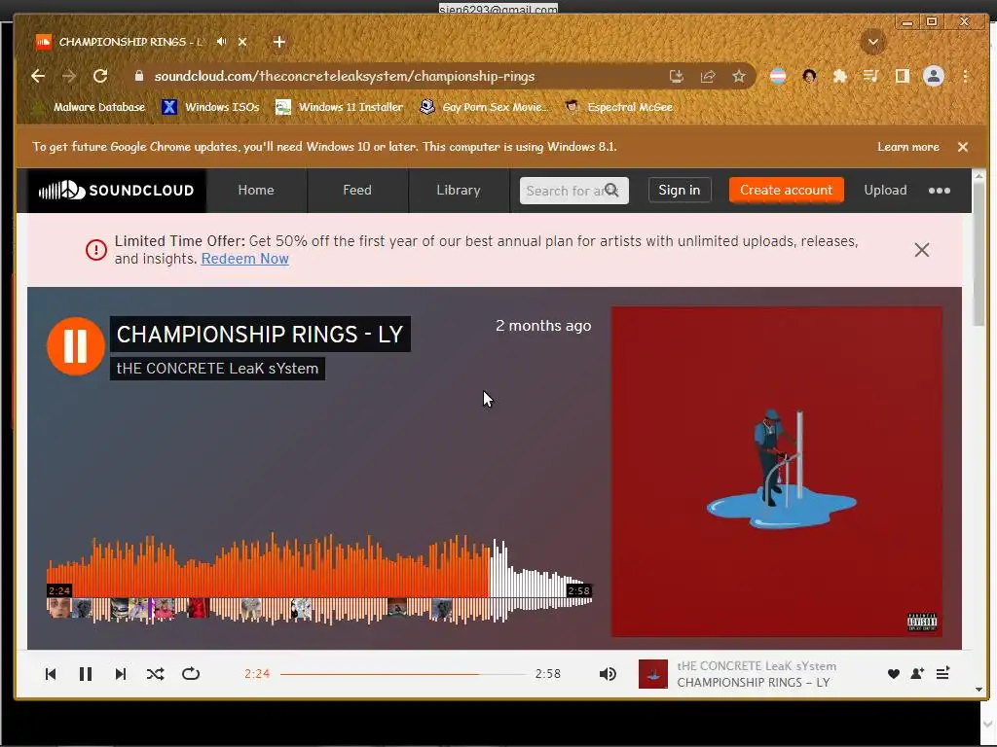
Task: Open Chrome three-dot menu
Action: click(x=965, y=76)
